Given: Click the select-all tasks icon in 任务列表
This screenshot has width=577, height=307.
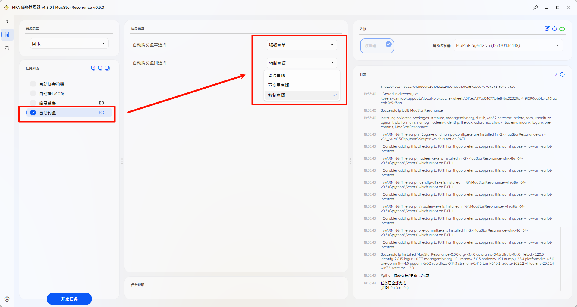Looking at the screenshot, I should click(x=93, y=68).
